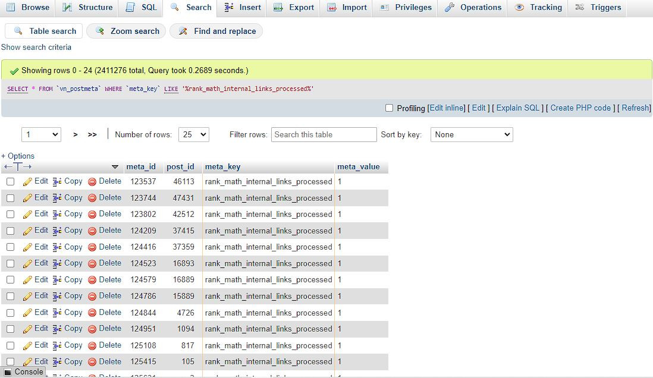Click the Copy icon for row 123537

tap(58, 181)
